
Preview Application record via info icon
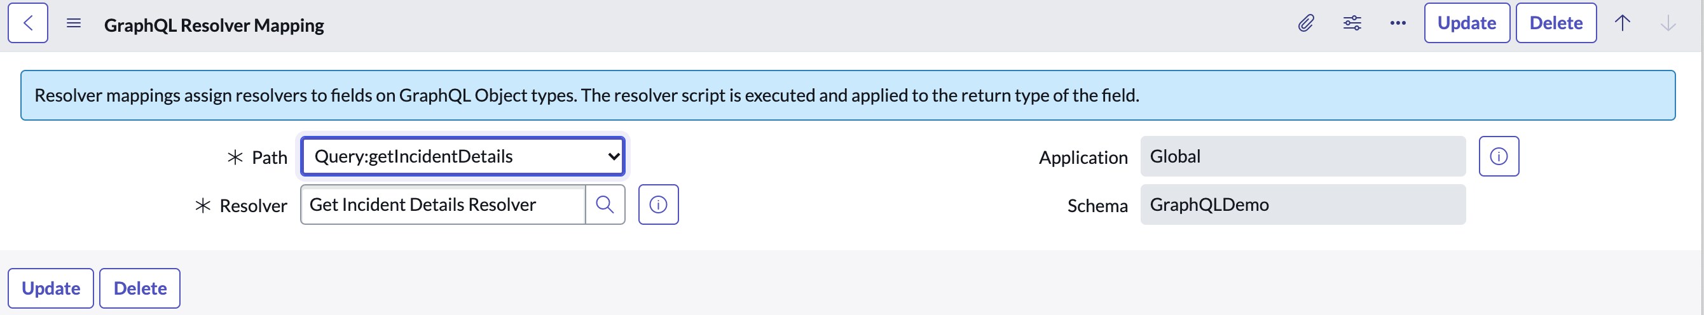(x=1498, y=156)
